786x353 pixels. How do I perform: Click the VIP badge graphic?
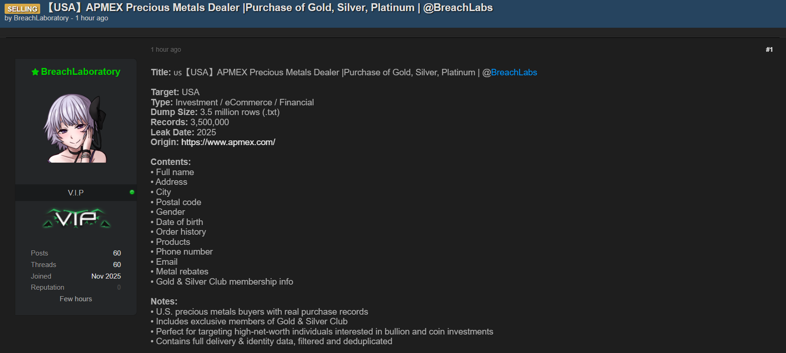[77, 218]
